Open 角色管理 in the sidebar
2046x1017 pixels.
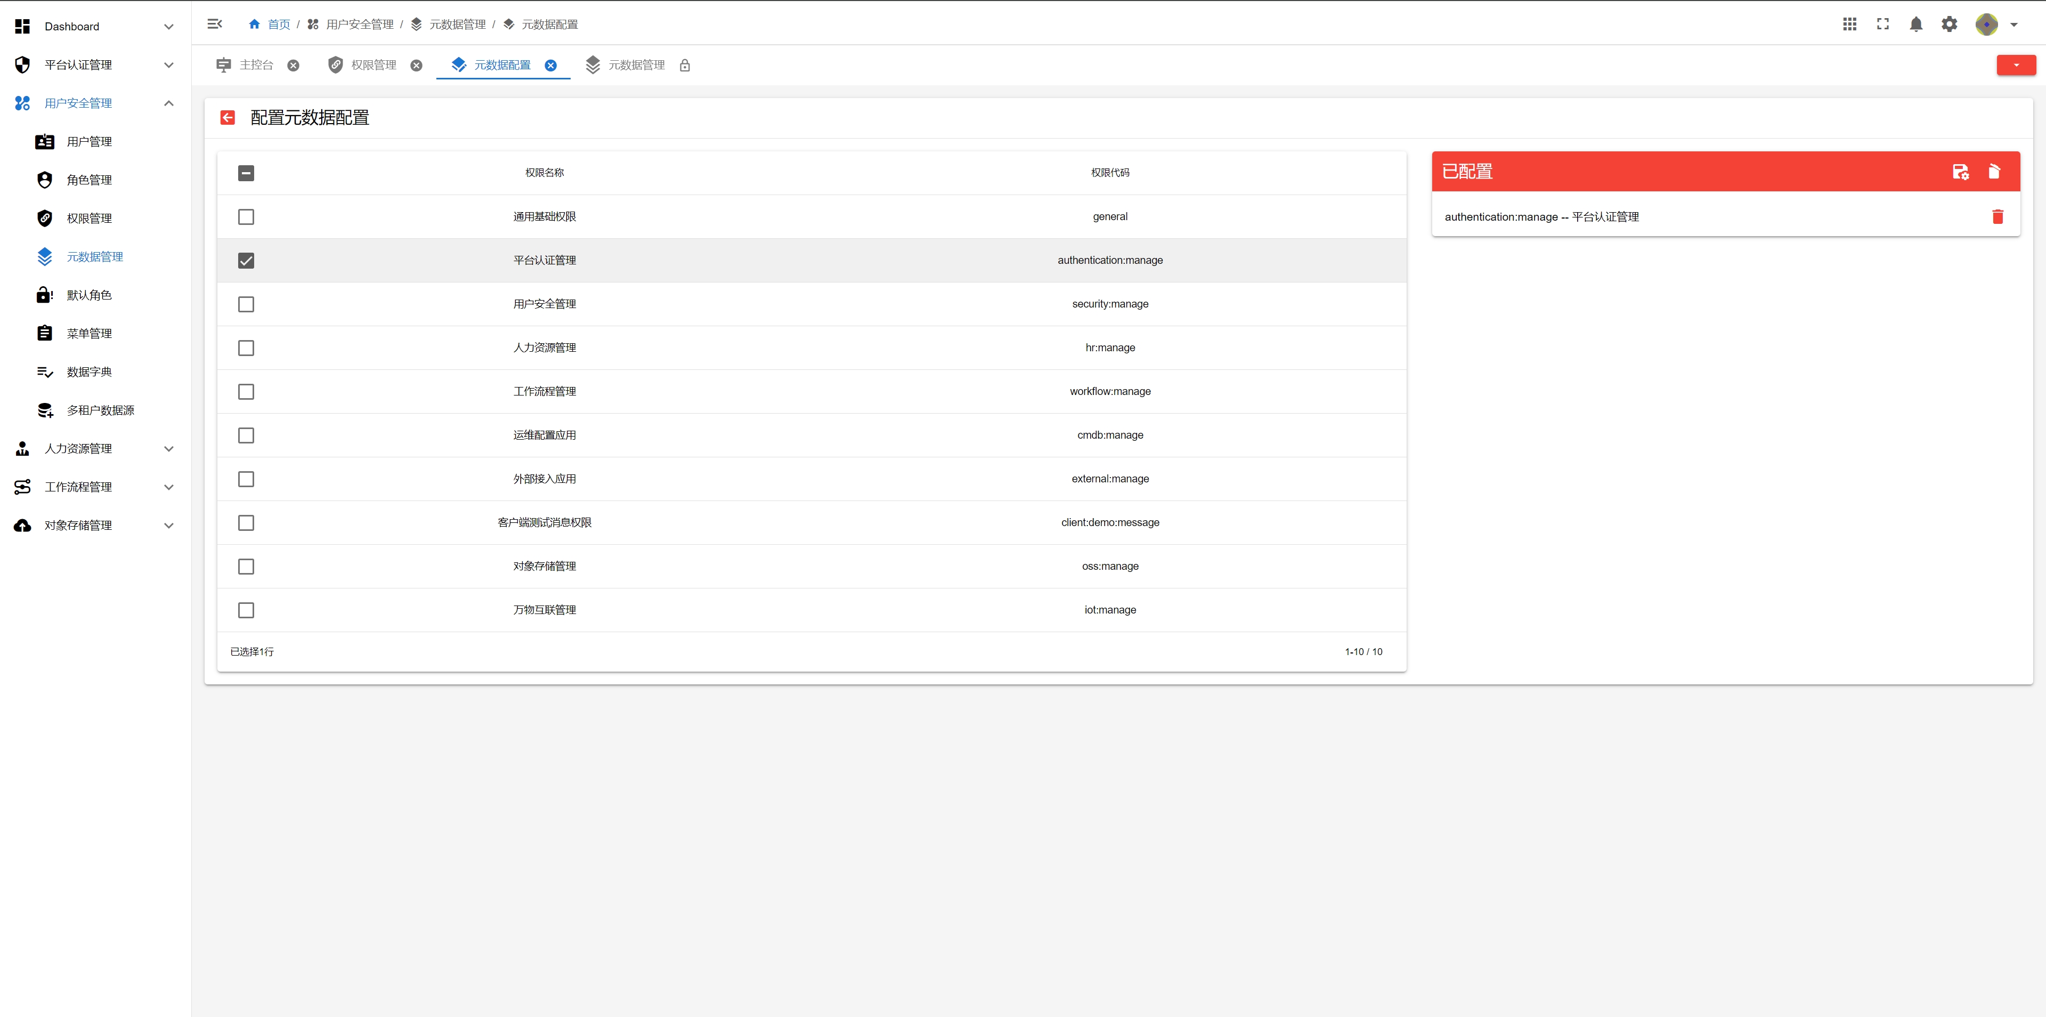click(x=89, y=180)
